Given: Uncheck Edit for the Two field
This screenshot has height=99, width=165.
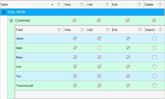Looking at the screenshot, I should 128,76.
